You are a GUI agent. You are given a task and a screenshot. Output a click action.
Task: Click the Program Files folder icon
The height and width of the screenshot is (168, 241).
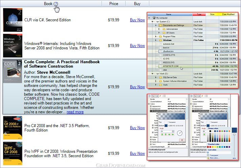161,37
